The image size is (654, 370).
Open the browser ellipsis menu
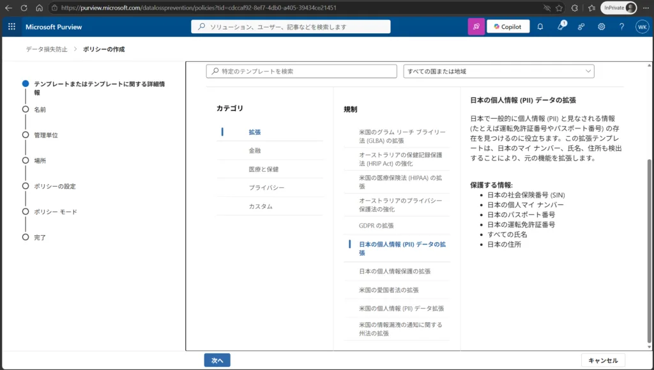pyautogui.click(x=646, y=8)
